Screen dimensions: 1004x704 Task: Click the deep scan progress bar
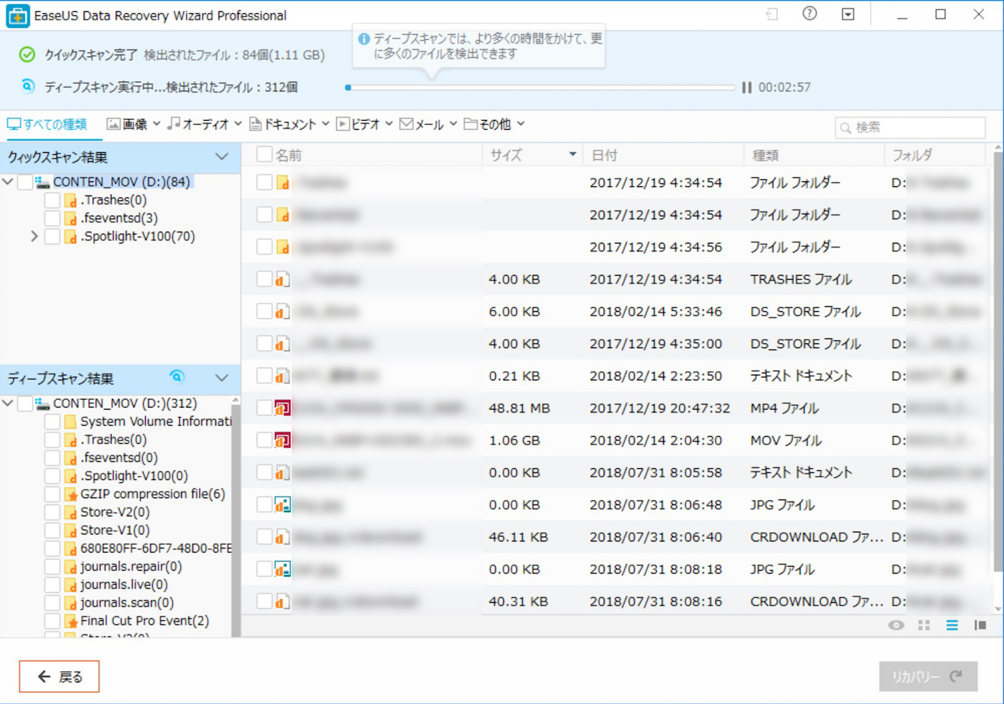point(540,87)
